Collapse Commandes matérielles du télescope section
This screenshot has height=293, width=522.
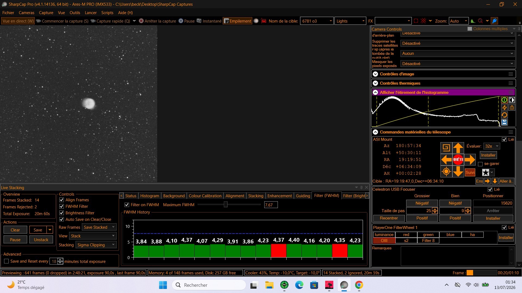pyautogui.click(x=375, y=132)
